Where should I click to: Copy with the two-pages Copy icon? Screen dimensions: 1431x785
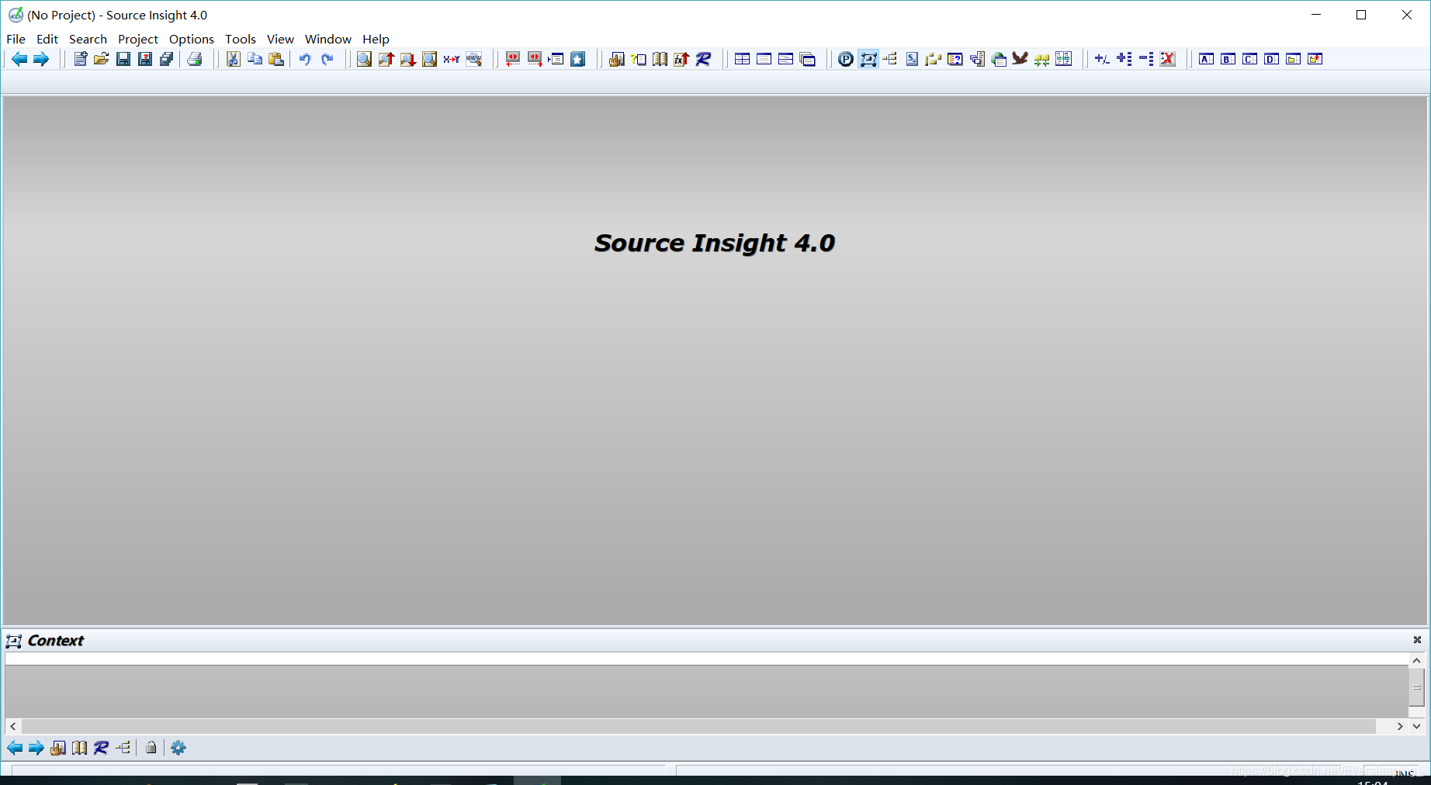click(255, 59)
